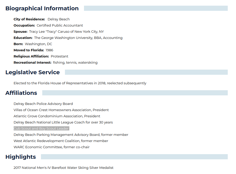Screen dimensions: 236x174
Task: Click WARC Economic Committee former co-chair entry
Action: coord(52,147)
